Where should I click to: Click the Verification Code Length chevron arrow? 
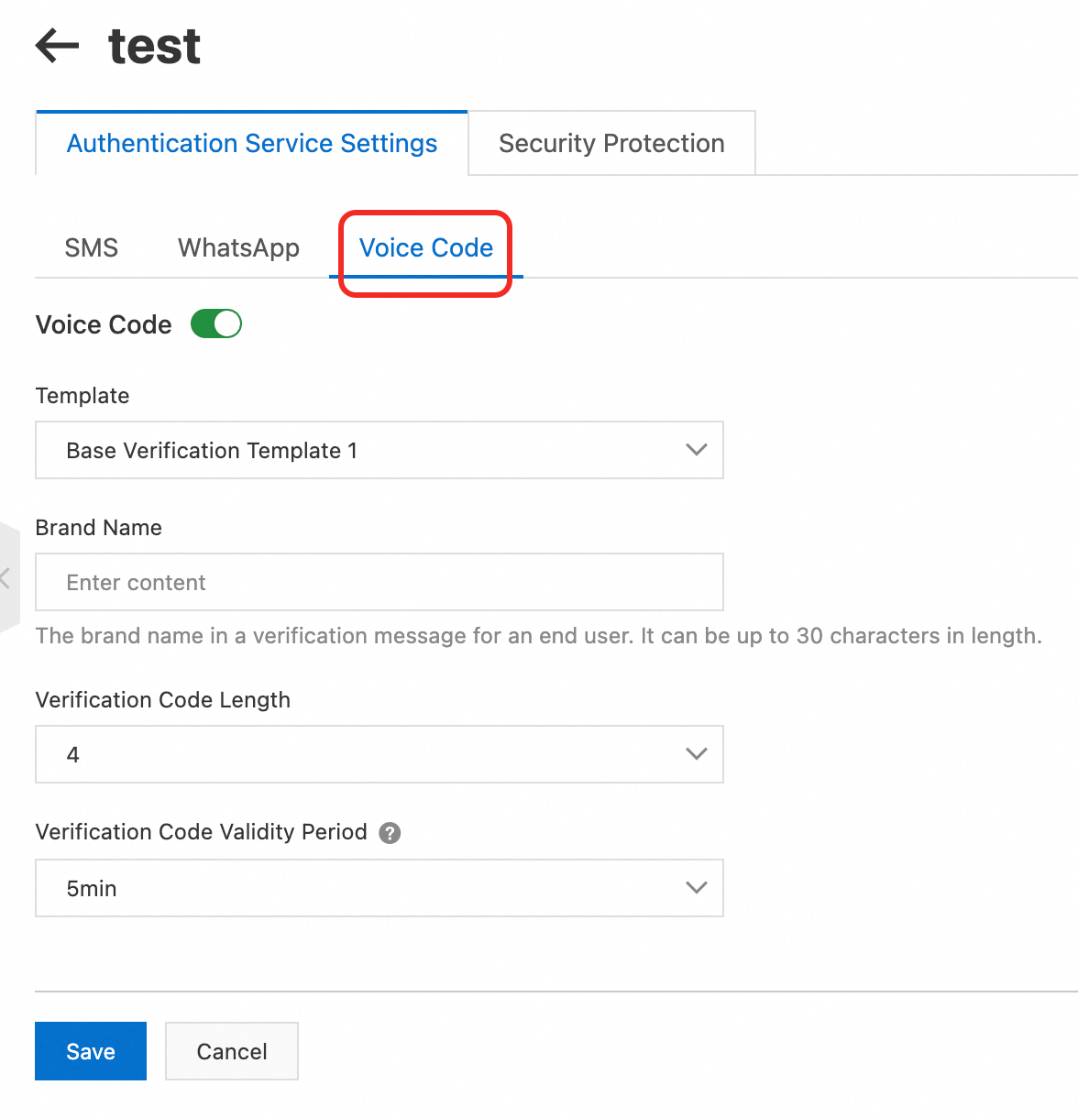tap(697, 754)
